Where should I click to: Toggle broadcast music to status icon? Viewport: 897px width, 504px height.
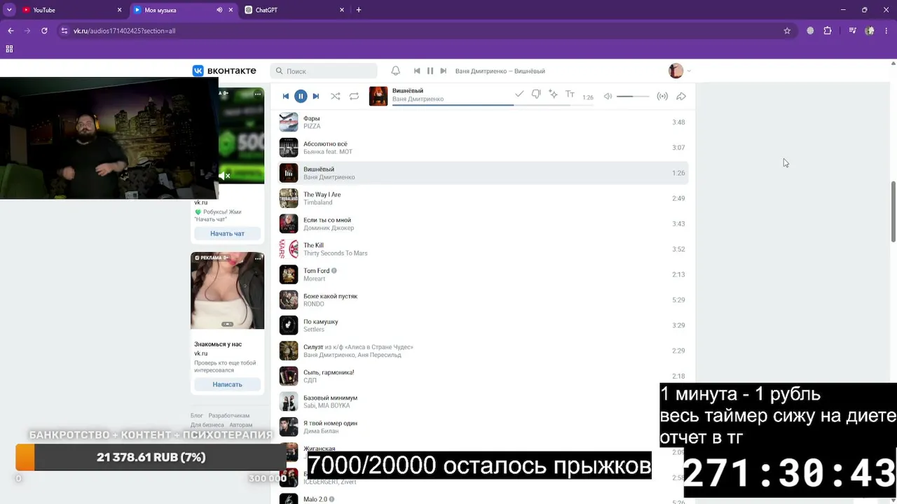point(662,96)
